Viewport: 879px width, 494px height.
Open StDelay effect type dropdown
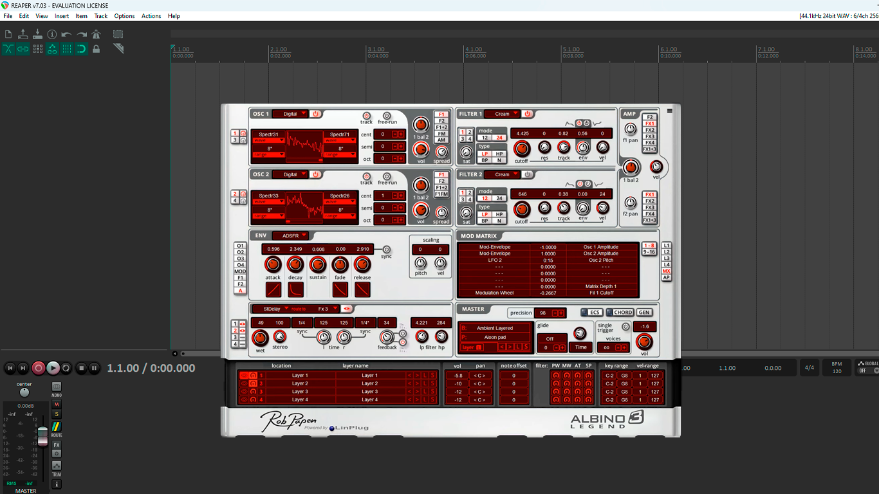[270, 309]
